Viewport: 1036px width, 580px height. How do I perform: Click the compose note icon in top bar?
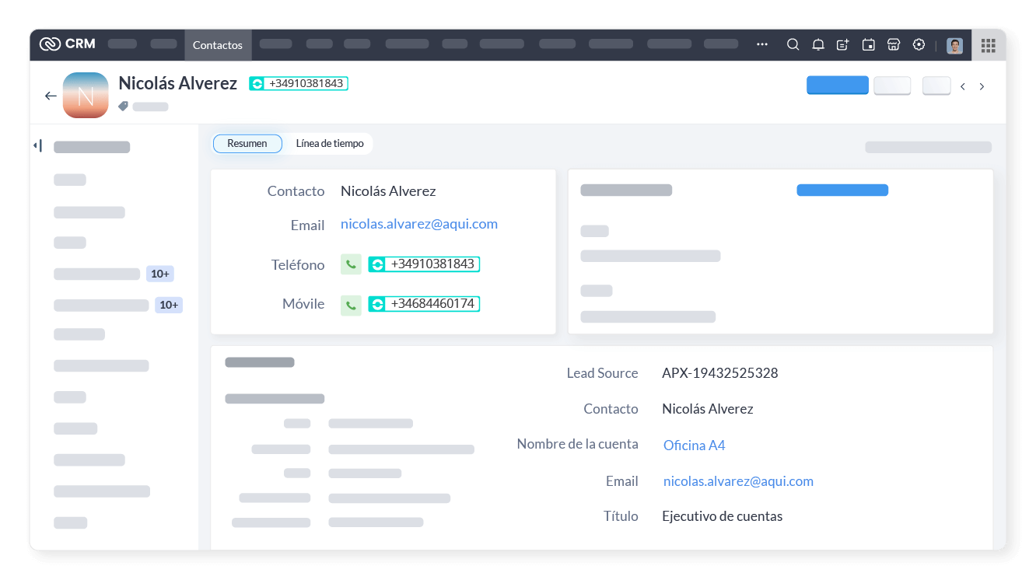842,44
